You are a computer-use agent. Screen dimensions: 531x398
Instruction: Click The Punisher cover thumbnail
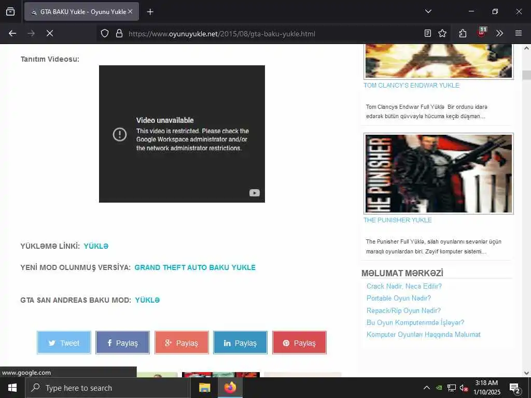coord(439,174)
